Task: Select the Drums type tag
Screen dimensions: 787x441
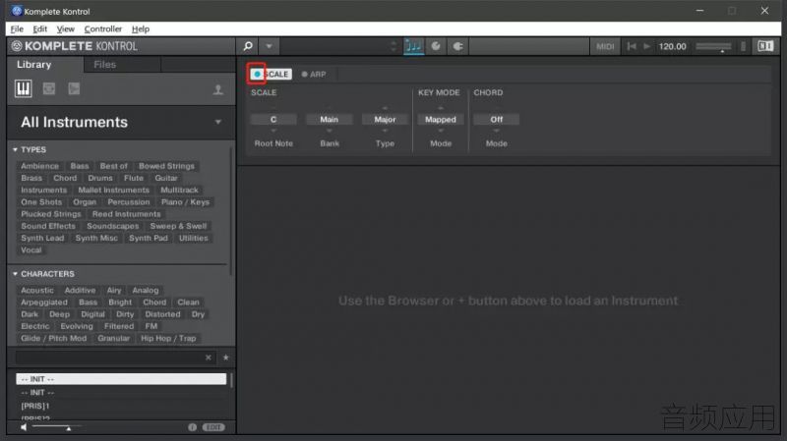Action: tap(100, 178)
